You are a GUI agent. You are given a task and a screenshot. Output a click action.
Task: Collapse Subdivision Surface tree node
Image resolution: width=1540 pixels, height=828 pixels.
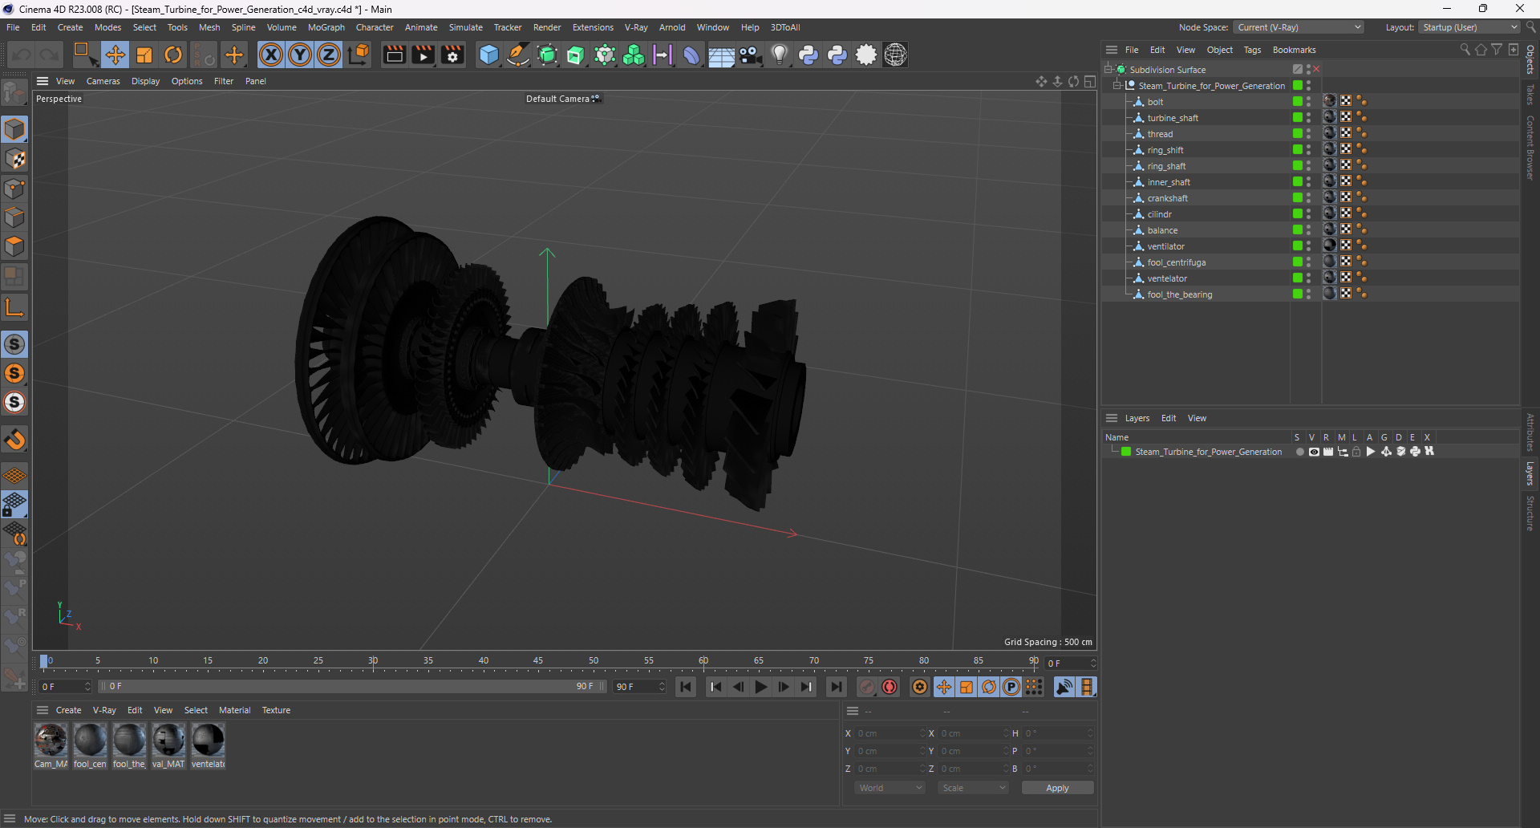click(x=1108, y=69)
